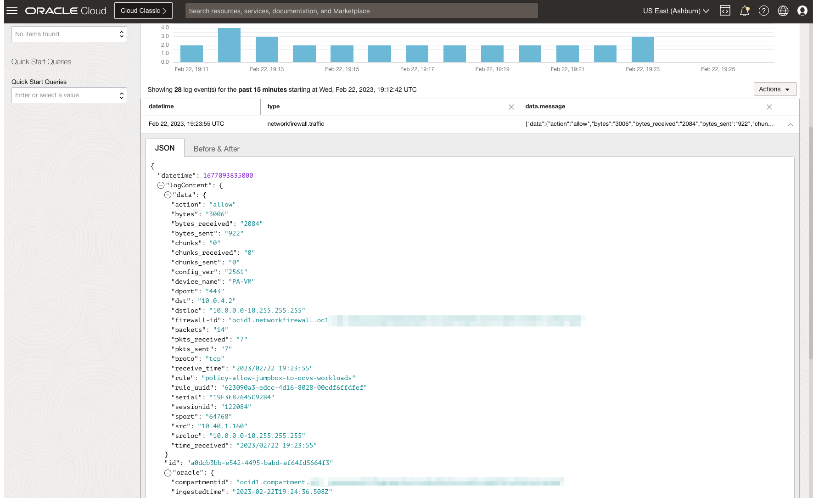Select the id value a0dcb3bb-e542
Screen dimensions: 813x498
point(260,463)
